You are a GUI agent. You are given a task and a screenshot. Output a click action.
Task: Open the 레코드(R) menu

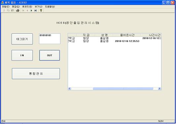(x=27, y=7)
